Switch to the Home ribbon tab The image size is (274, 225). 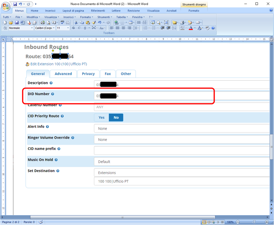coord(35,11)
